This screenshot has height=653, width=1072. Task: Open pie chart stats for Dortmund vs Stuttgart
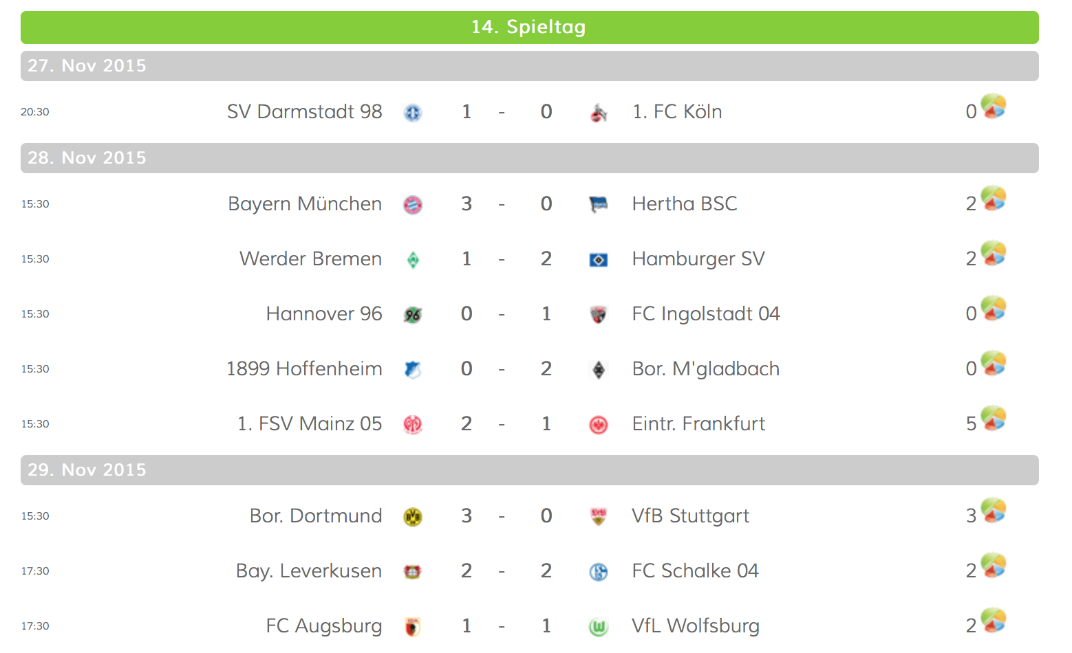tap(993, 510)
